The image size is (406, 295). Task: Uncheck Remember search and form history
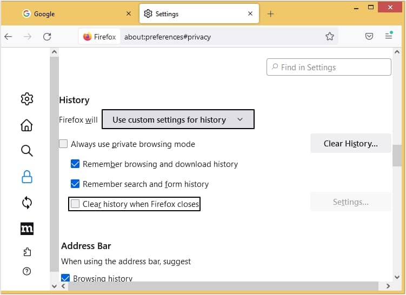pos(75,184)
